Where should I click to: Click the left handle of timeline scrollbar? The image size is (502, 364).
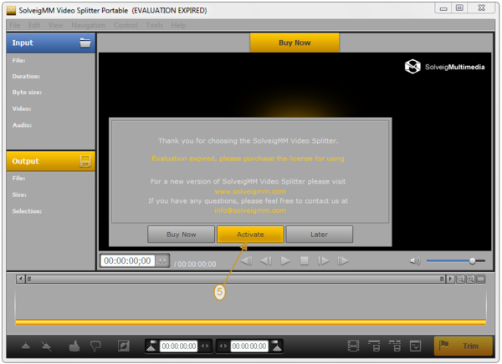click(29, 279)
